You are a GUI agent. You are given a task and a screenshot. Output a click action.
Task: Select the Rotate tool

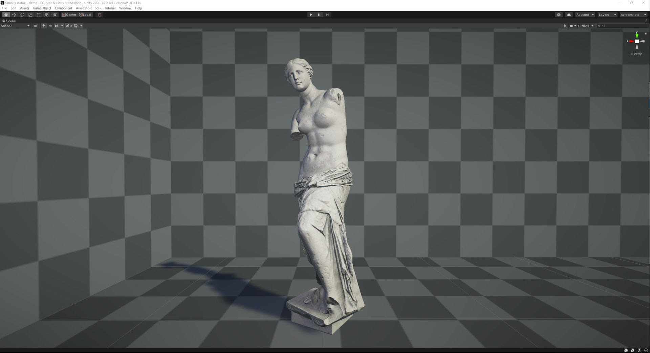(x=22, y=15)
